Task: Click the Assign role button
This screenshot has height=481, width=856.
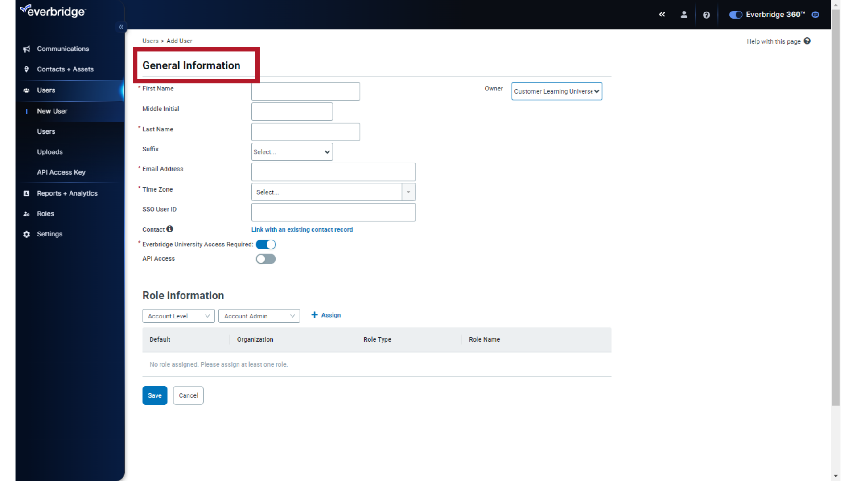Action: [326, 315]
